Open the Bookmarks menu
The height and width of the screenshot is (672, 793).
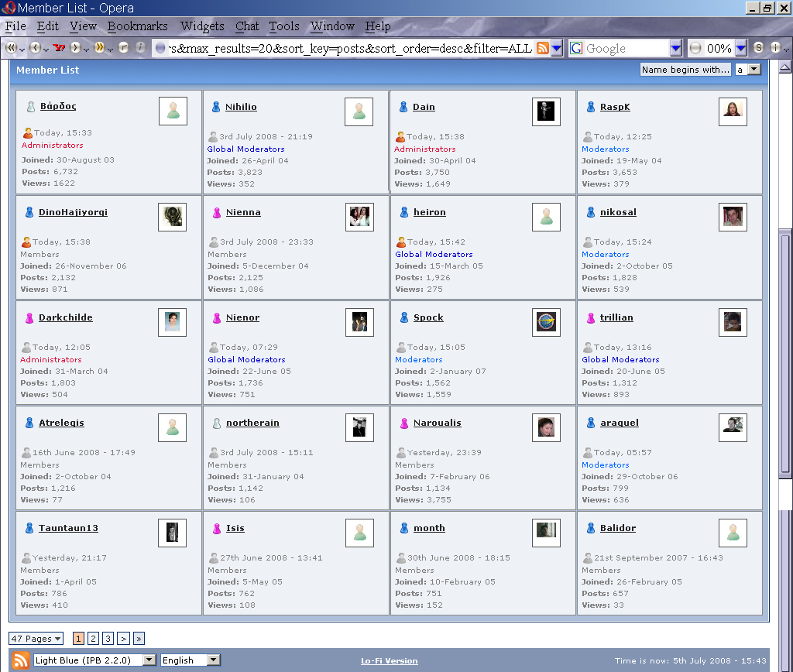(x=137, y=26)
